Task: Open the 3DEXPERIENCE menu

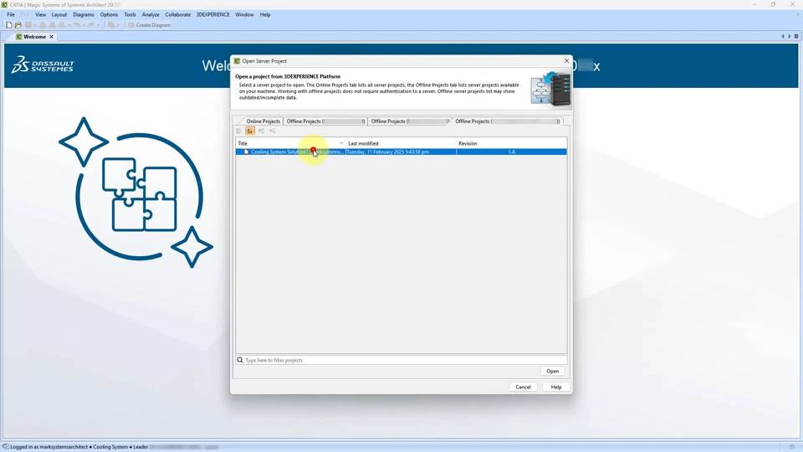Action: (213, 14)
